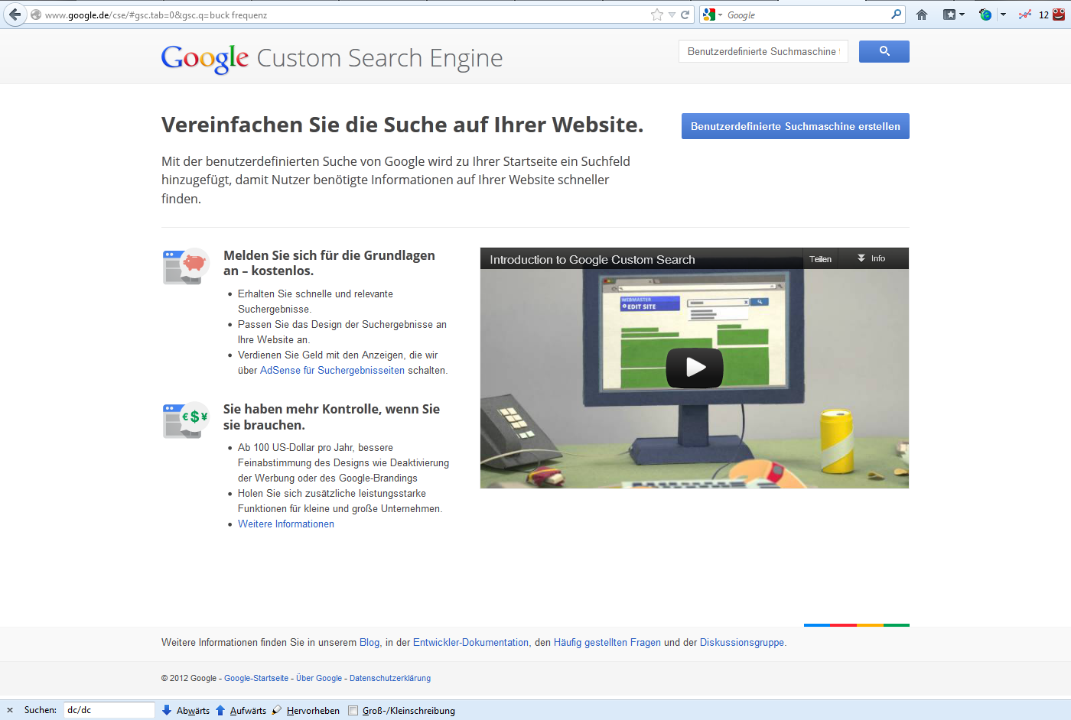Click the red smiley face add-on icon

click(x=1059, y=15)
